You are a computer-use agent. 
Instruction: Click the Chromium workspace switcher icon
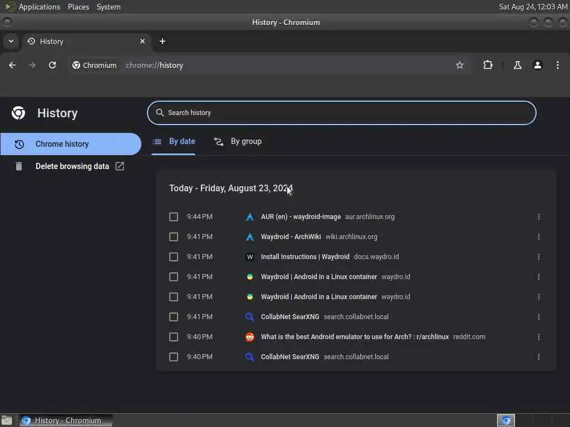(505, 420)
